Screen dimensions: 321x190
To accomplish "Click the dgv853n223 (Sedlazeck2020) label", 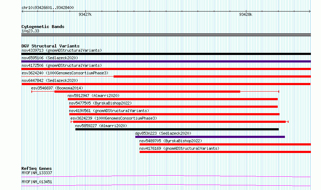I will click(163, 133).
